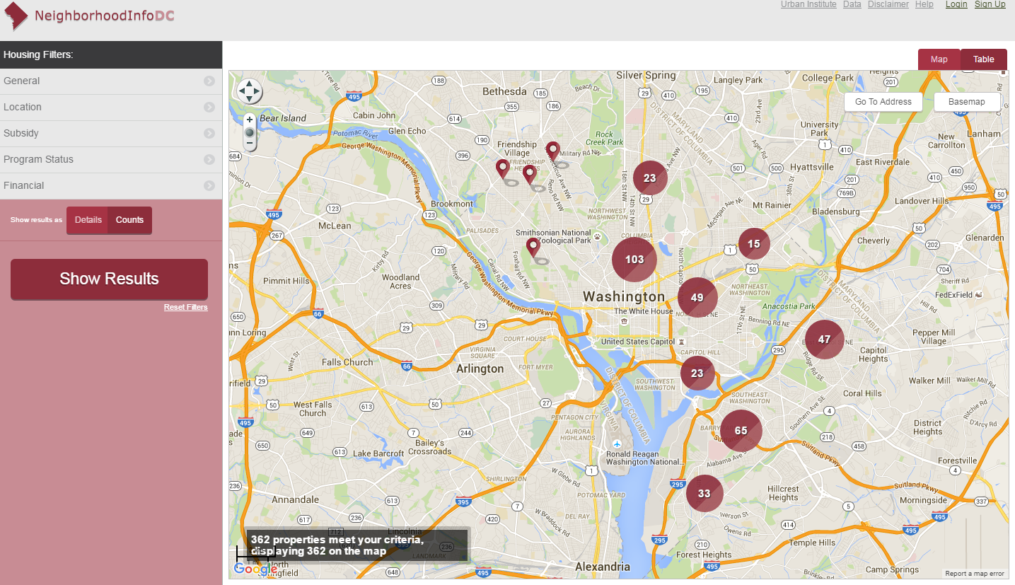This screenshot has height=585, width=1015.
Task: Open the 65 properties cluster marker
Action: click(741, 431)
